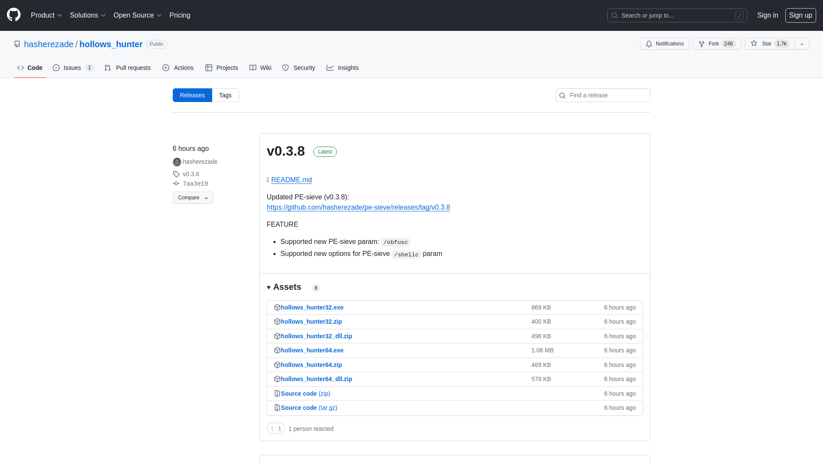Click the zip file icon for Source code (zip)
This screenshot has height=463, width=823.
point(277,394)
